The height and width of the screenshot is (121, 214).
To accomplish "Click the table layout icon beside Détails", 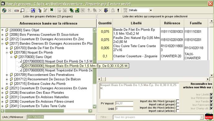I will [125, 10].
